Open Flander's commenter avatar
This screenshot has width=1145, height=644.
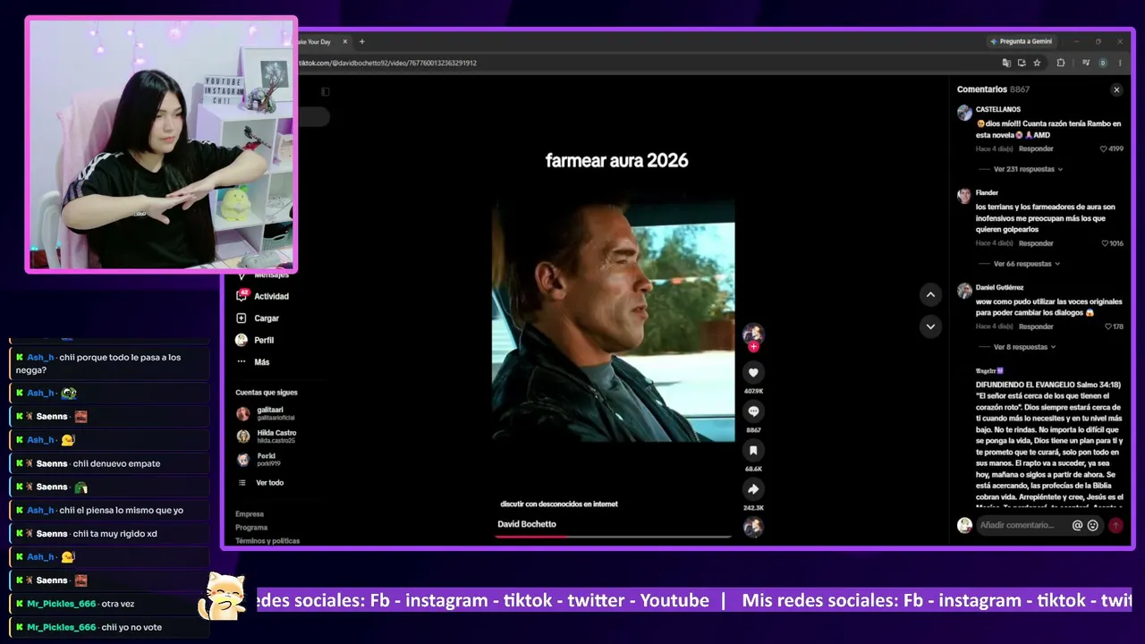tap(964, 196)
